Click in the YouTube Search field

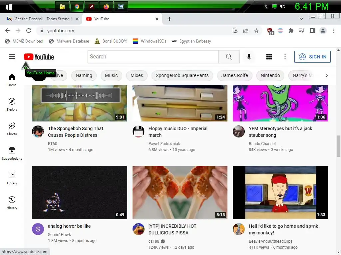click(153, 57)
